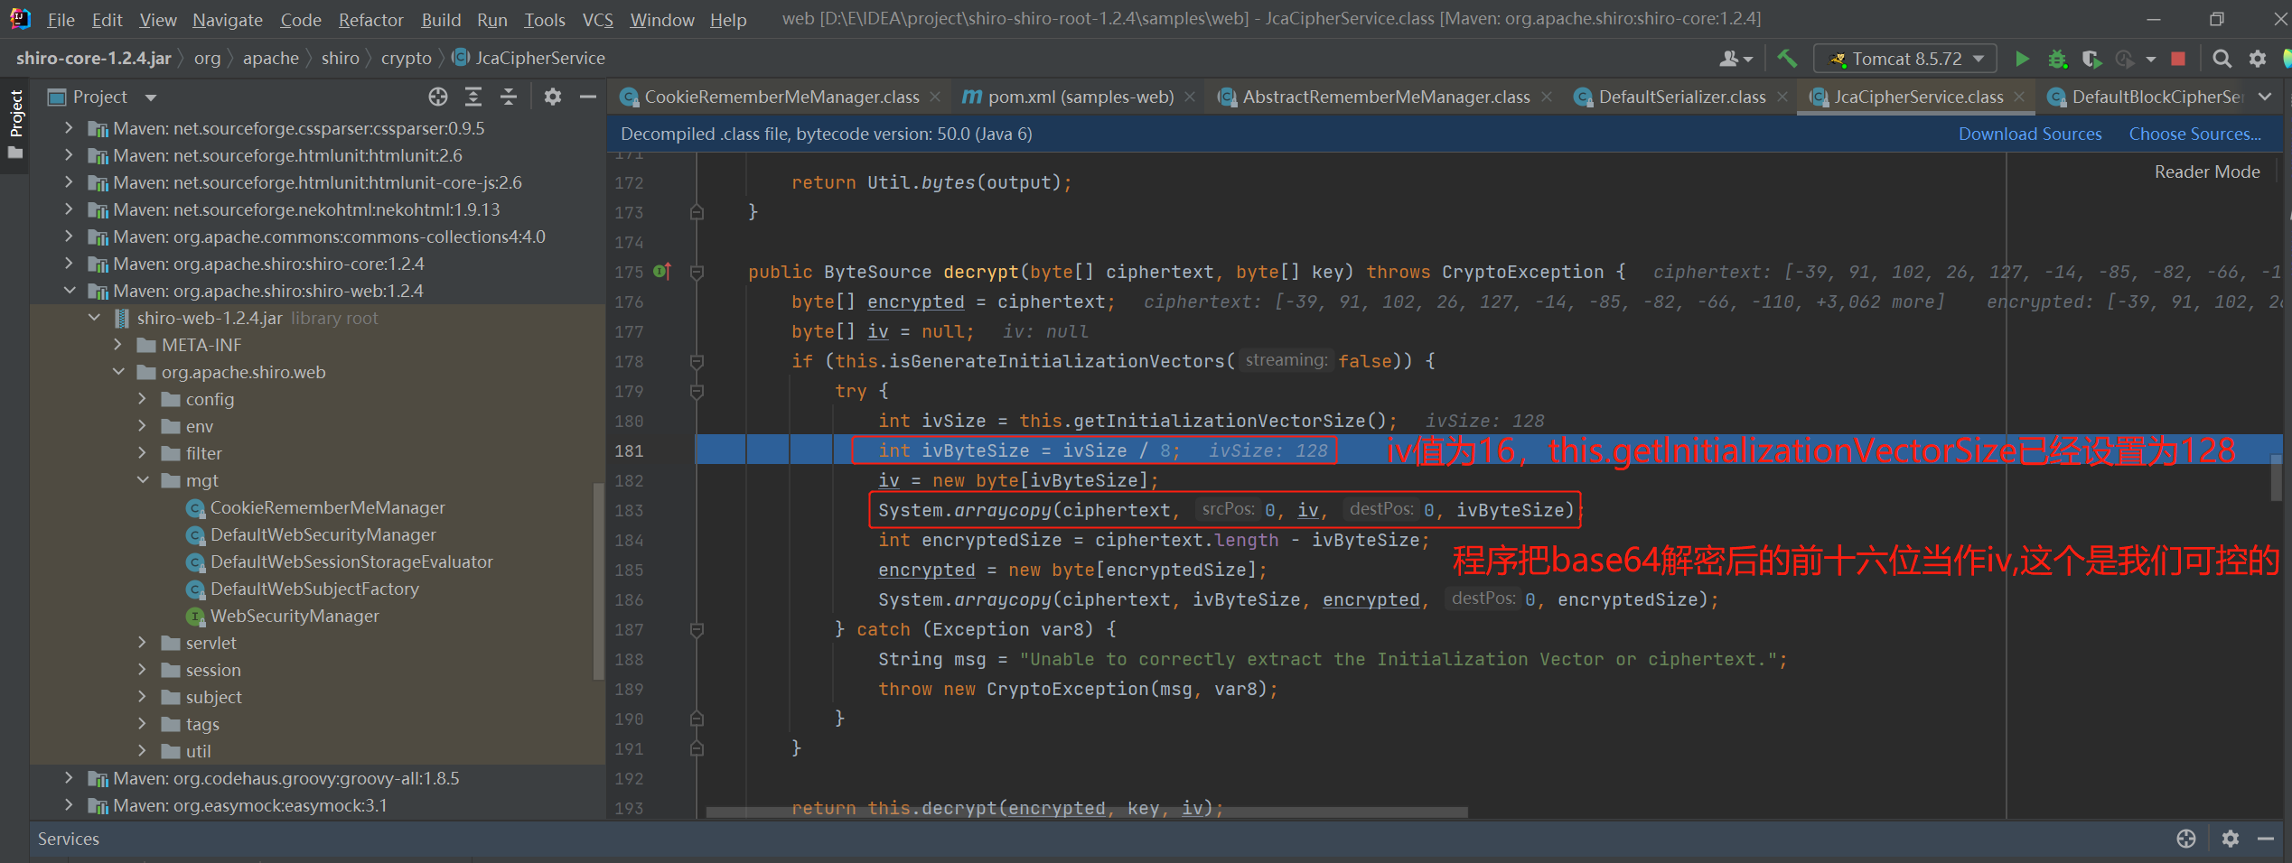2292x863 pixels.
Task: Fold the decrypt method at line 175
Action: [697, 272]
